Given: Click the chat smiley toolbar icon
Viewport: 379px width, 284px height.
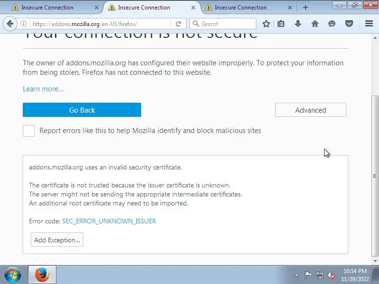Looking at the screenshot, I should click(332, 24).
